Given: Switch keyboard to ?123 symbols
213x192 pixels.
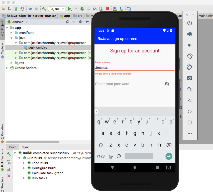Looking at the screenshot, I should [101, 156].
